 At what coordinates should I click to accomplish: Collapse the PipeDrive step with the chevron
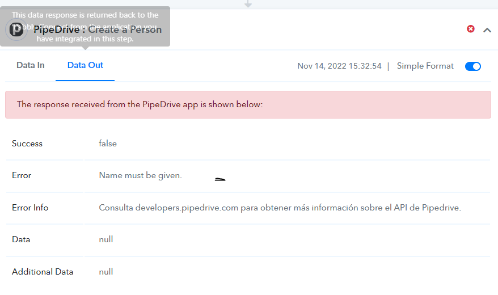pyautogui.click(x=487, y=30)
